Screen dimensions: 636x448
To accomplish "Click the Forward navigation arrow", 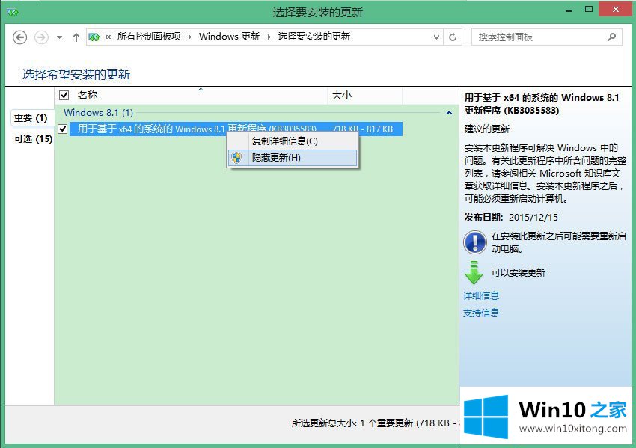I will click(x=41, y=37).
